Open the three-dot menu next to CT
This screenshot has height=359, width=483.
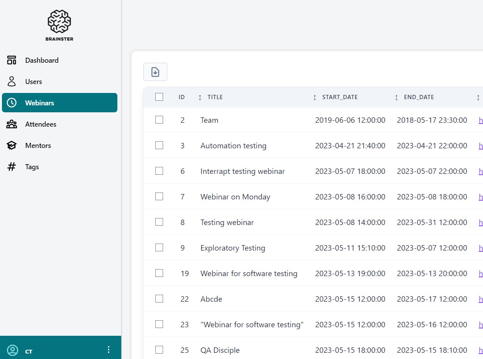pyautogui.click(x=108, y=350)
